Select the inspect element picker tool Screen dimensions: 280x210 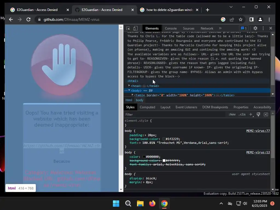(x=128, y=28)
